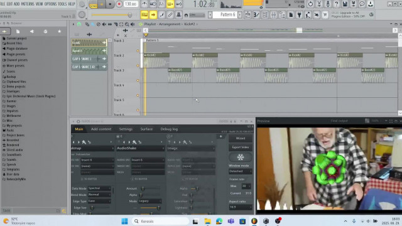The image size is (402, 226).
Task: Click the stamp icon in toolbar
Action: pos(178,15)
